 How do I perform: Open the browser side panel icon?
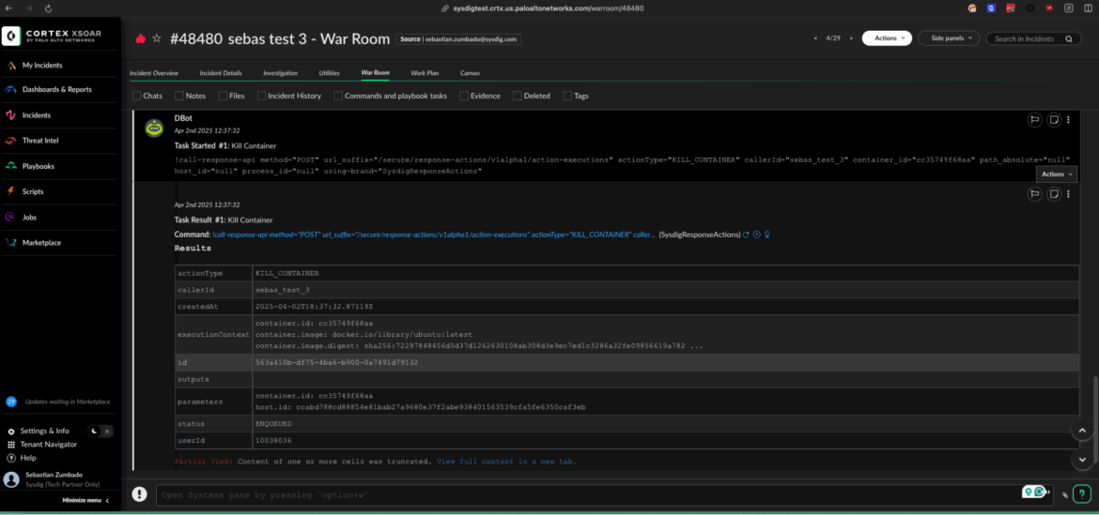[1087, 8]
